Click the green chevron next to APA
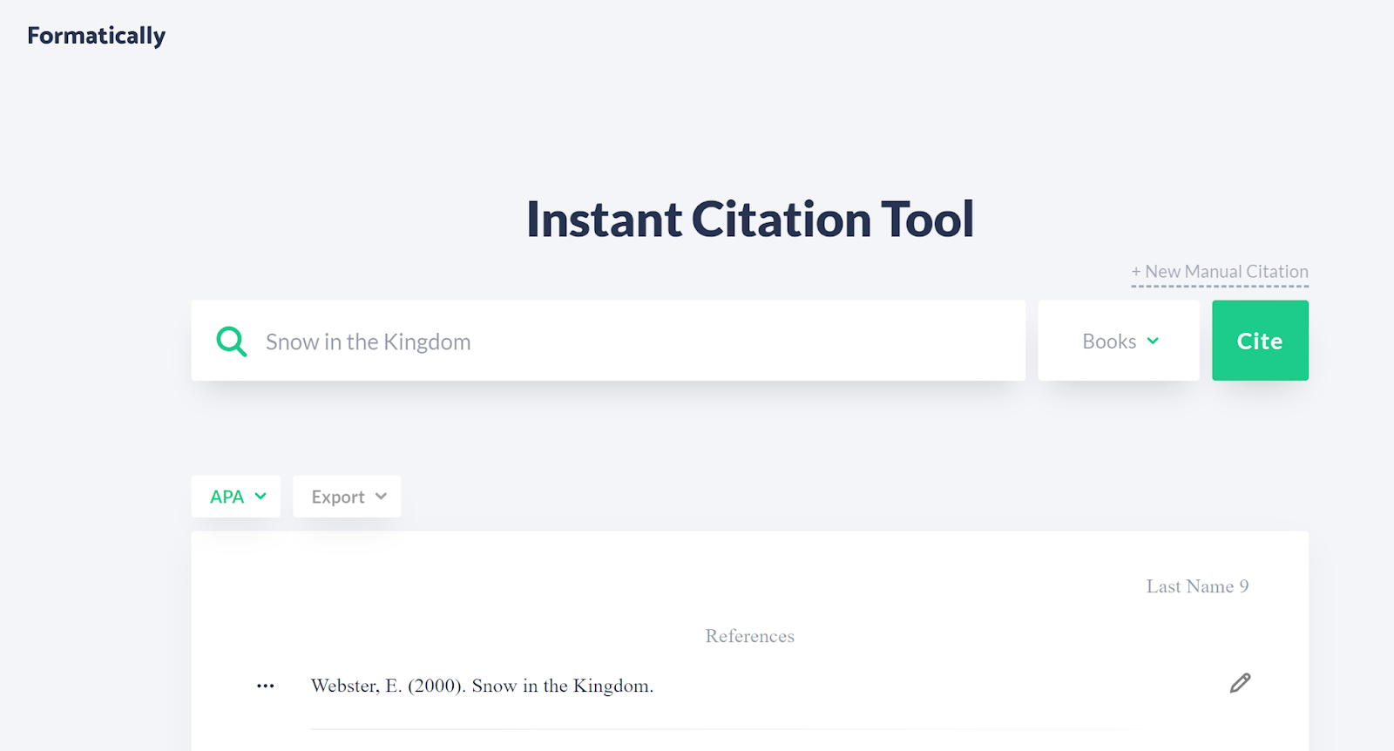1394x751 pixels. [x=261, y=497]
